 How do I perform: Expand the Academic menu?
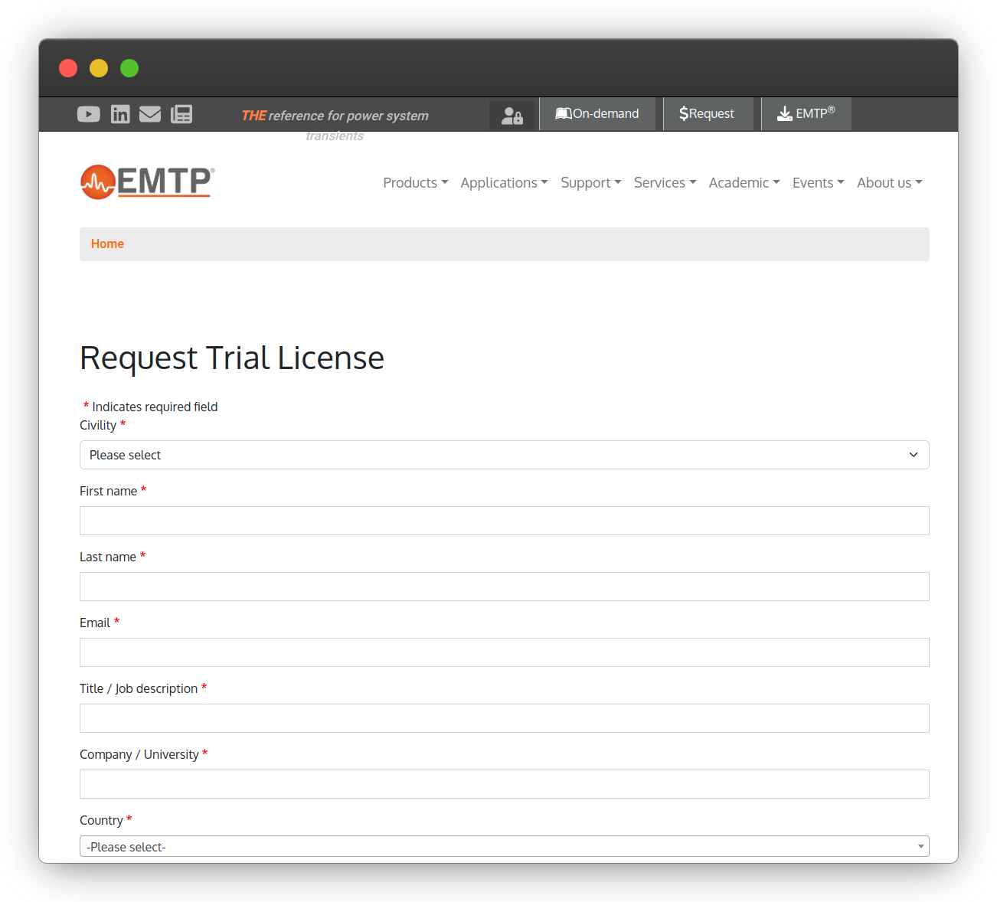(x=744, y=182)
